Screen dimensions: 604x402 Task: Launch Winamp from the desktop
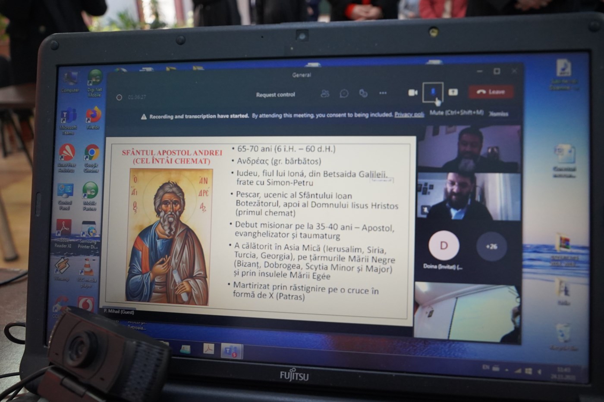[62, 269]
